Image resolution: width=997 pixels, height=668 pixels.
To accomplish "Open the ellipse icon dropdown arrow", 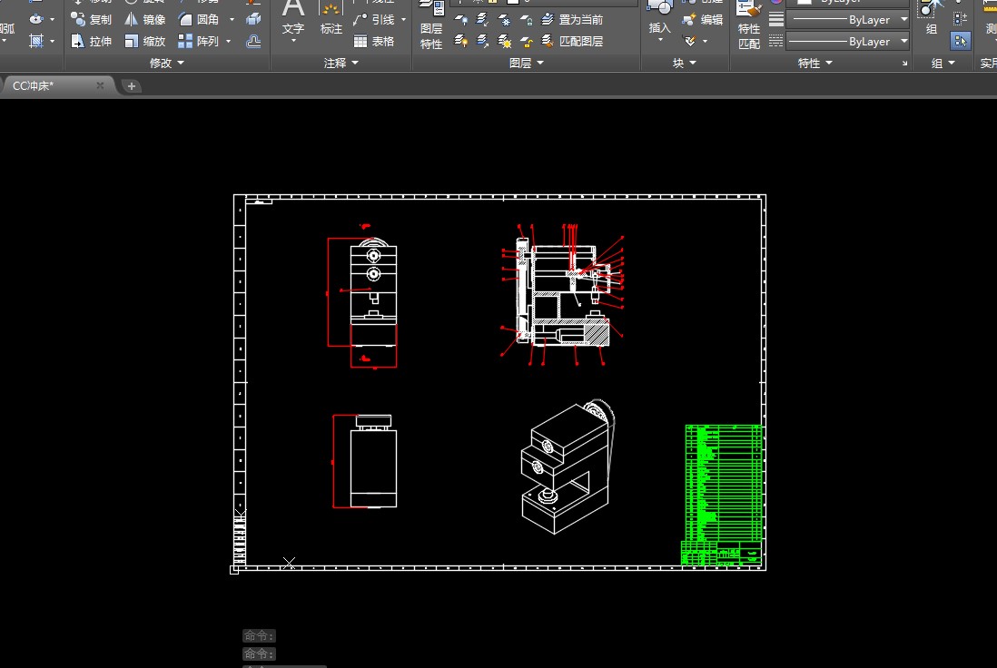I will [x=52, y=20].
